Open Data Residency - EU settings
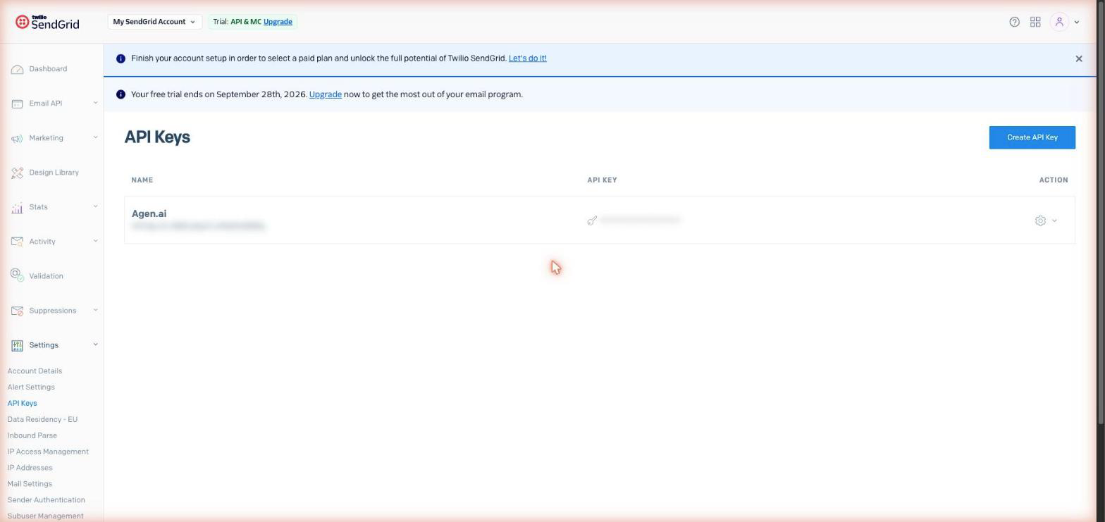This screenshot has width=1105, height=522. (42, 420)
